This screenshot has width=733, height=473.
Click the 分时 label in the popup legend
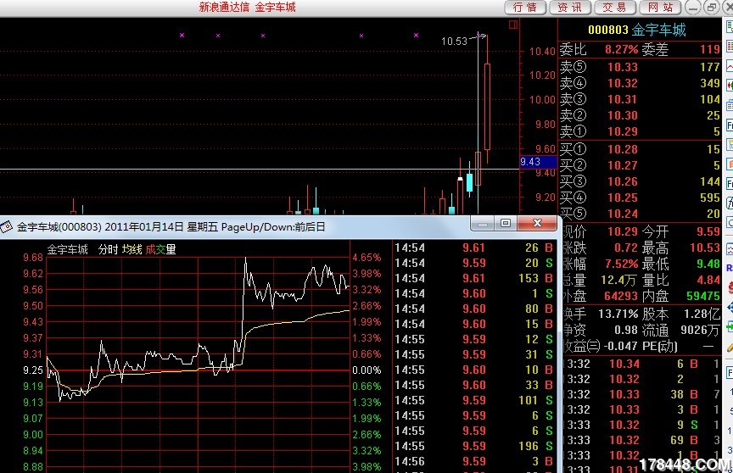click(x=108, y=249)
